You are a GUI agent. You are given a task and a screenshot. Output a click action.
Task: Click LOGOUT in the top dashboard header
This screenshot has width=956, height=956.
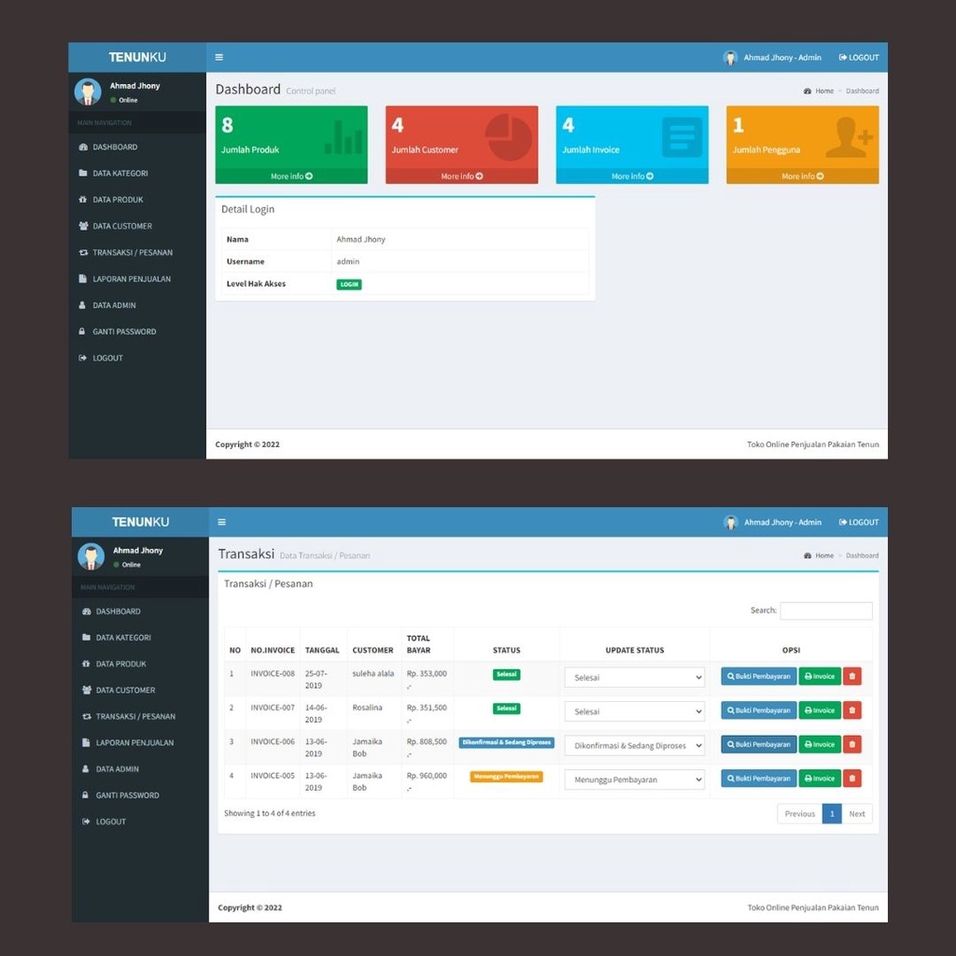click(x=859, y=57)
